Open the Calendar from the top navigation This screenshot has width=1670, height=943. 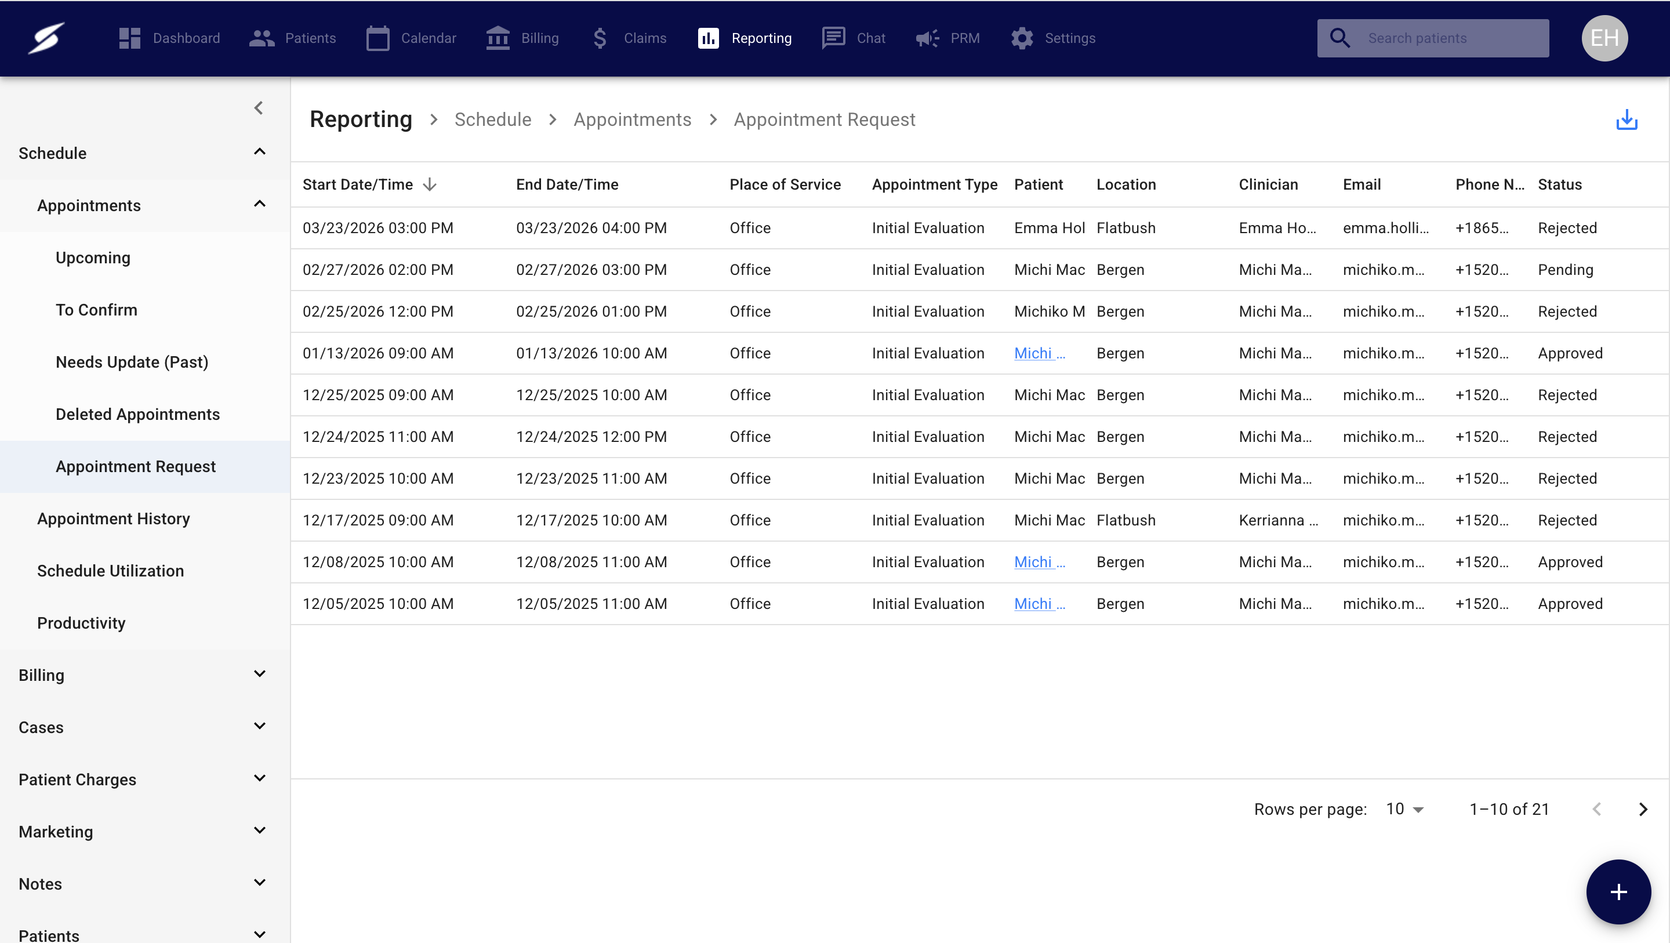pyautogui.click(x=411, y=38)
